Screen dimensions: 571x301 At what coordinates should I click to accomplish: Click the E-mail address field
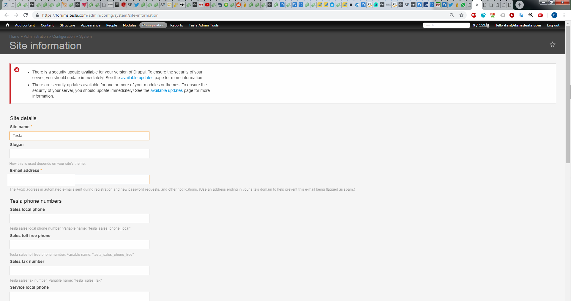click(79, 179)
